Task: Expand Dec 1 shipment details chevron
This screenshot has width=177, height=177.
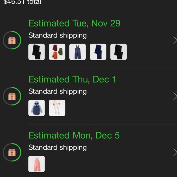Action: [x=175, y=96]
